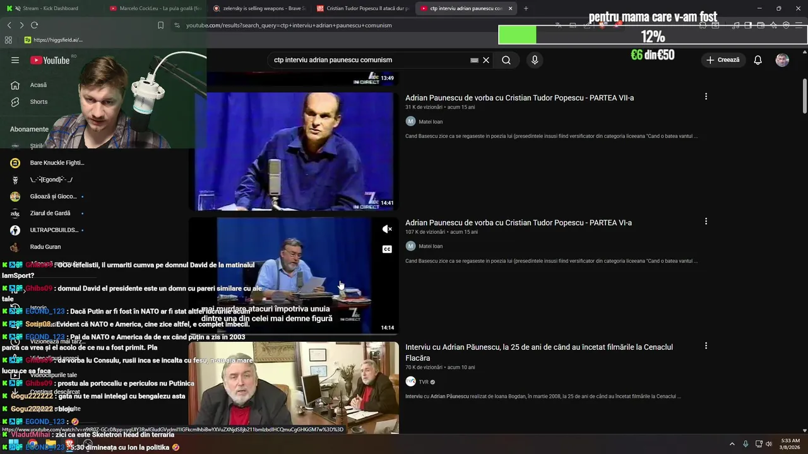The height and width of the screenshot is (454, 808).
Task: Switch to Cristian Tudor Popescu tab
Action: [363, 8]
